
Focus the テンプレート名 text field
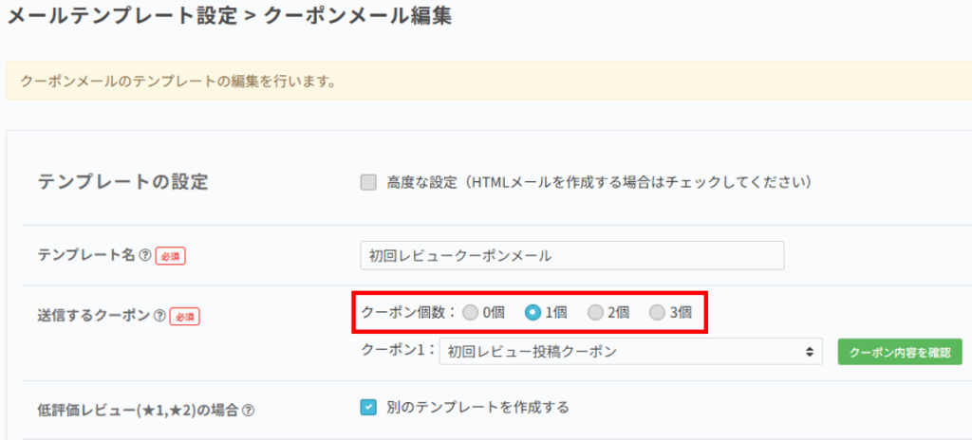571,255
